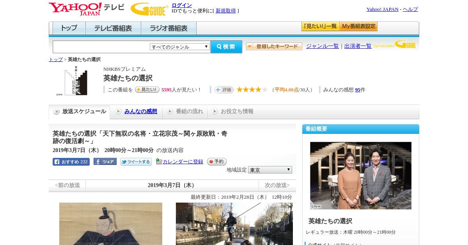Click the 検索 search button
Screen dimensions: 468x245
tap(226, 47)
